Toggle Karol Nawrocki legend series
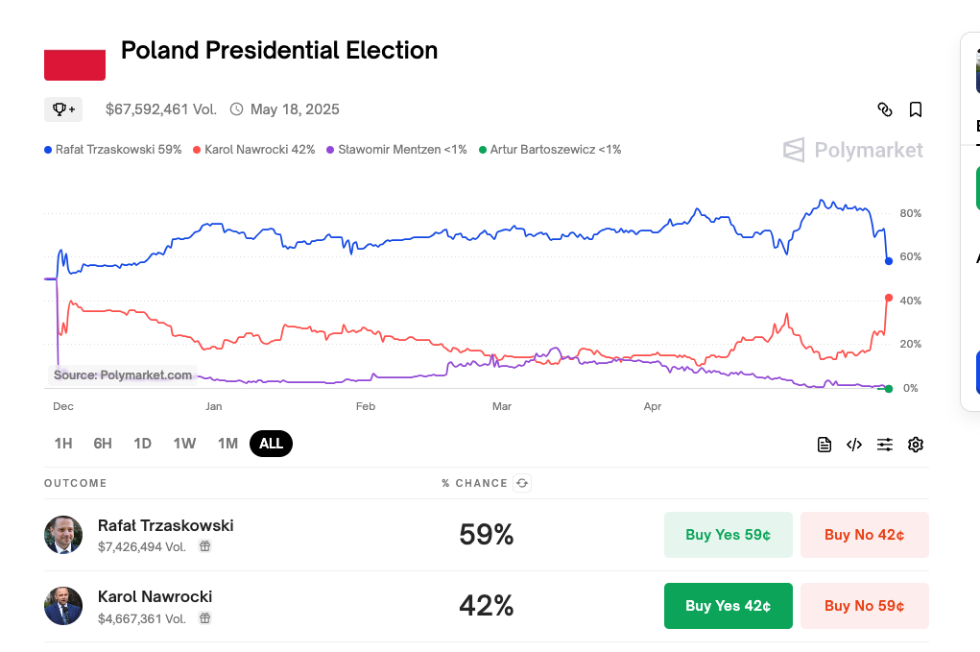 [253, 150]
